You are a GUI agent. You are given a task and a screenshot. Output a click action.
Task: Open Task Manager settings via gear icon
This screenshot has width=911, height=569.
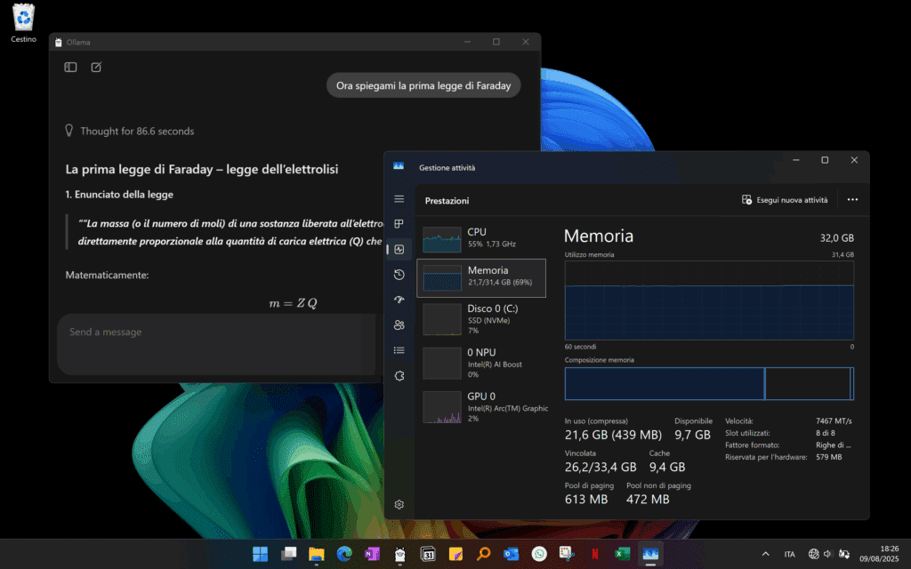(399, 504)
